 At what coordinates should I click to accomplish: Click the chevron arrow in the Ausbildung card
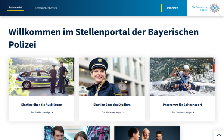pos(52,113)
